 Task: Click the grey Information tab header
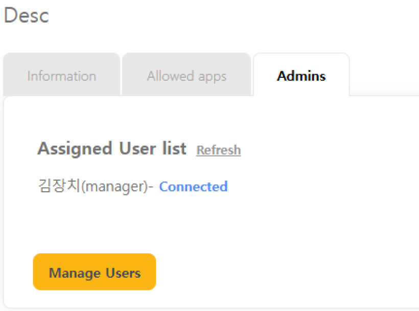click(x=61, y=76)
